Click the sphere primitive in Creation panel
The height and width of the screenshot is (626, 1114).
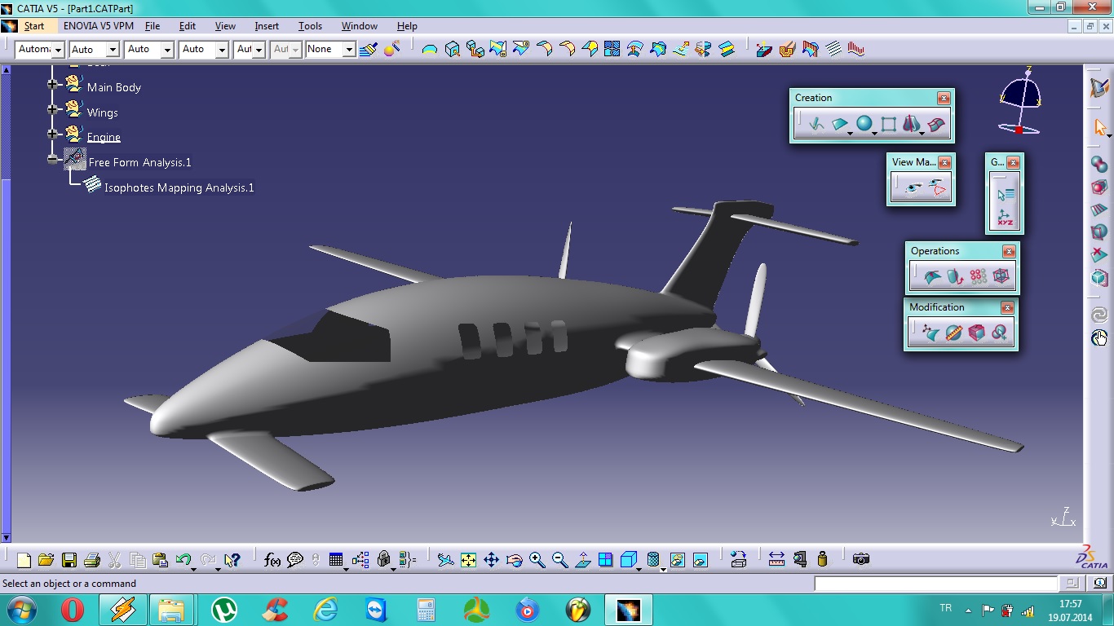point(864,125)
